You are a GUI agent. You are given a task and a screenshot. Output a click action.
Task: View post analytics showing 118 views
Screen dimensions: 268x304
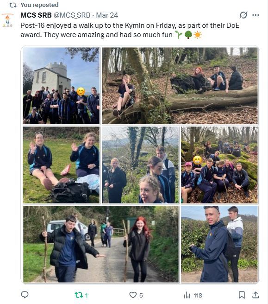[193, 295]
